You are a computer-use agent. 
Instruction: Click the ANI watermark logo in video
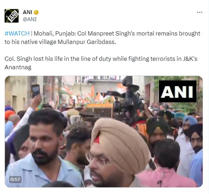[x=177, y=91]
